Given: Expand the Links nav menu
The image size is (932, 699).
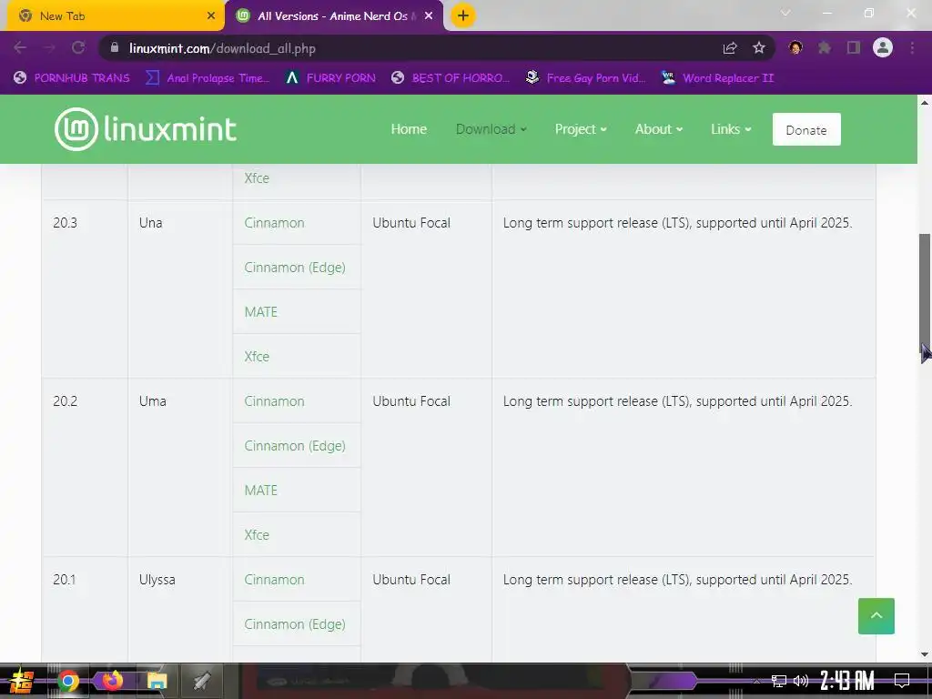Looking at the screenshot, I should pyautogui.click(x=731, y=129).
